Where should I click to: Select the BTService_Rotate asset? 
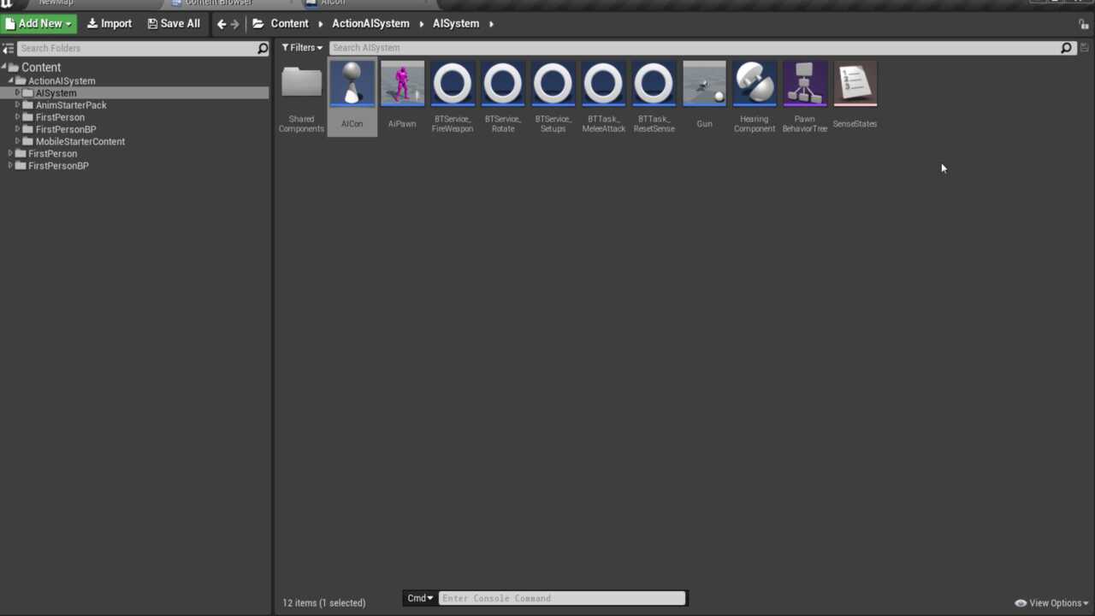pyautogui.click(x=503, y=97)
